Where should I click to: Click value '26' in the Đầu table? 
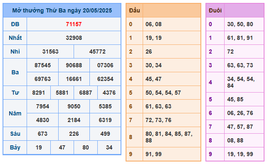pyautogui.click(x=148, y=51)
